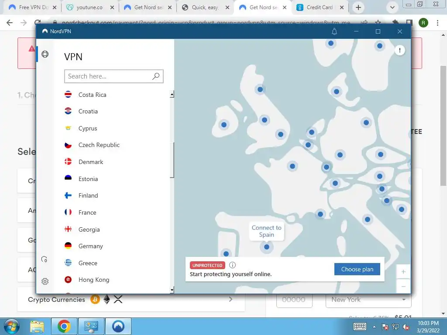Click the ZIP code 00000 field
The image size is (447, 335).
click(x=294, y=300)
